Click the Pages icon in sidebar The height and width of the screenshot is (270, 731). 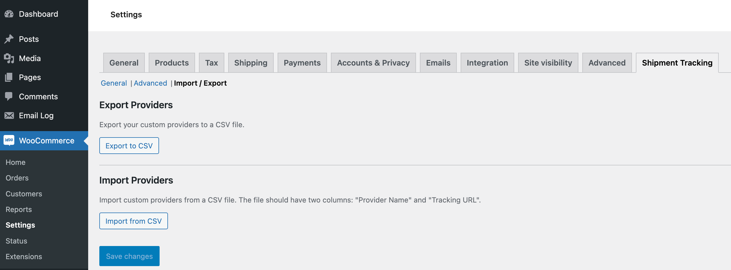point(9,77)
